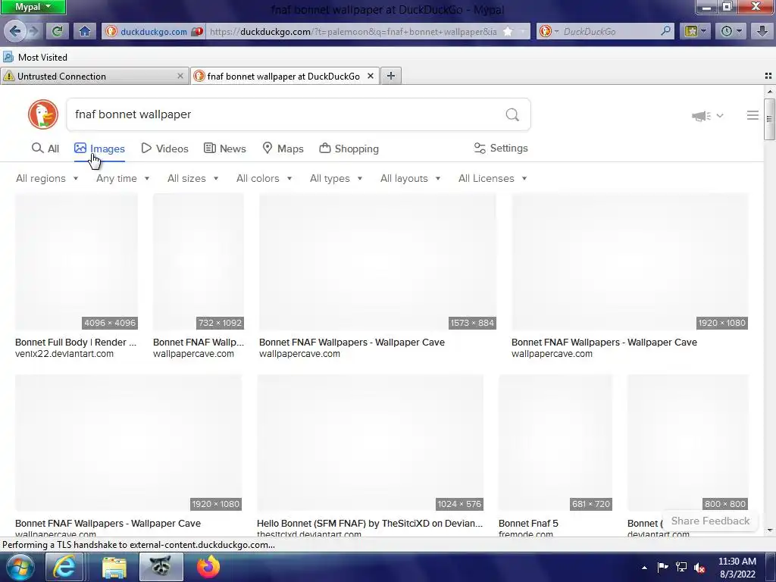Switch to the Shopping results tab
The width and height of the screenshot is (776, 582).
349,149
